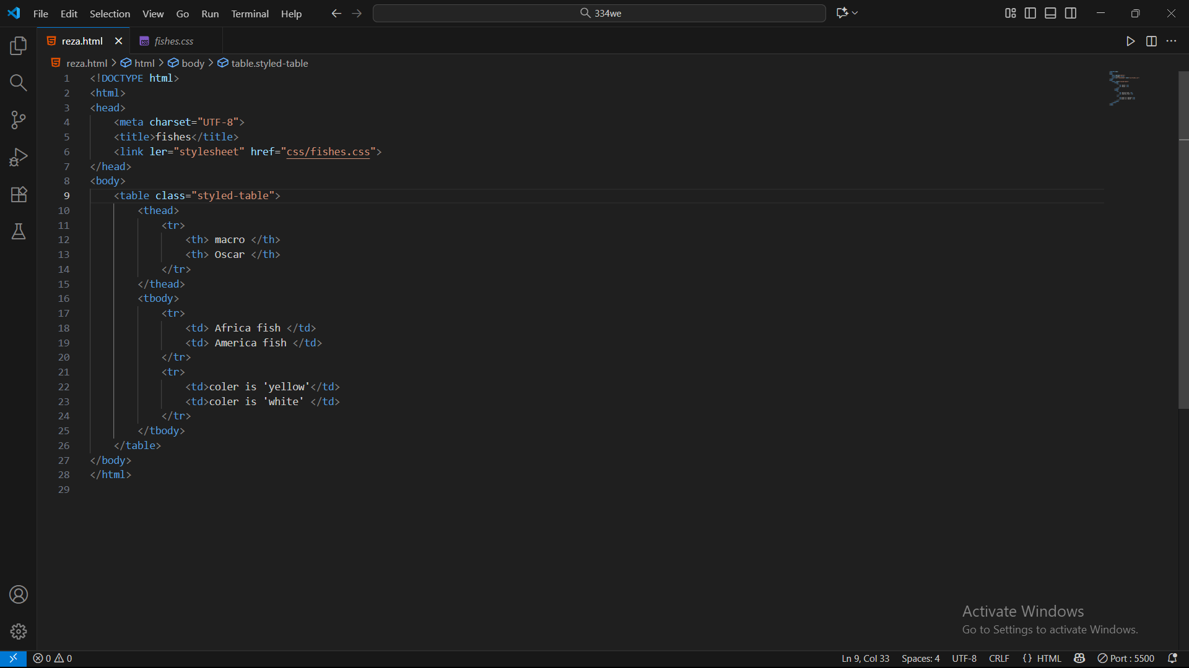Toggle the bottom panel layout button
1189x668 pixels.
tap(1050, 13)
